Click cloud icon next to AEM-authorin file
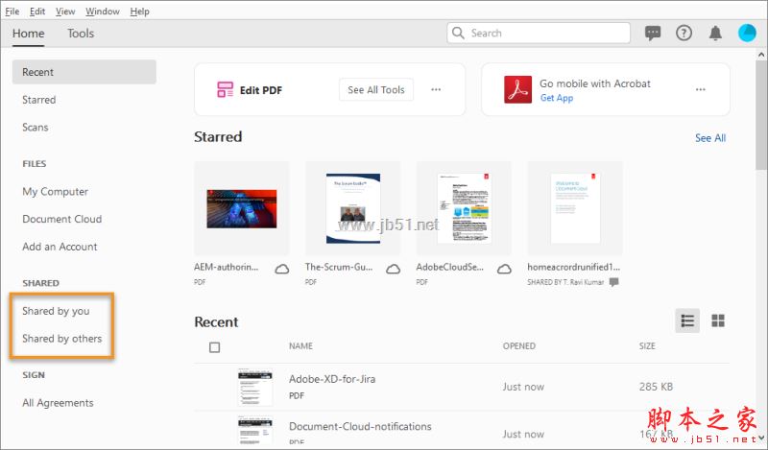768x450 pixels. tap(281, 269)
